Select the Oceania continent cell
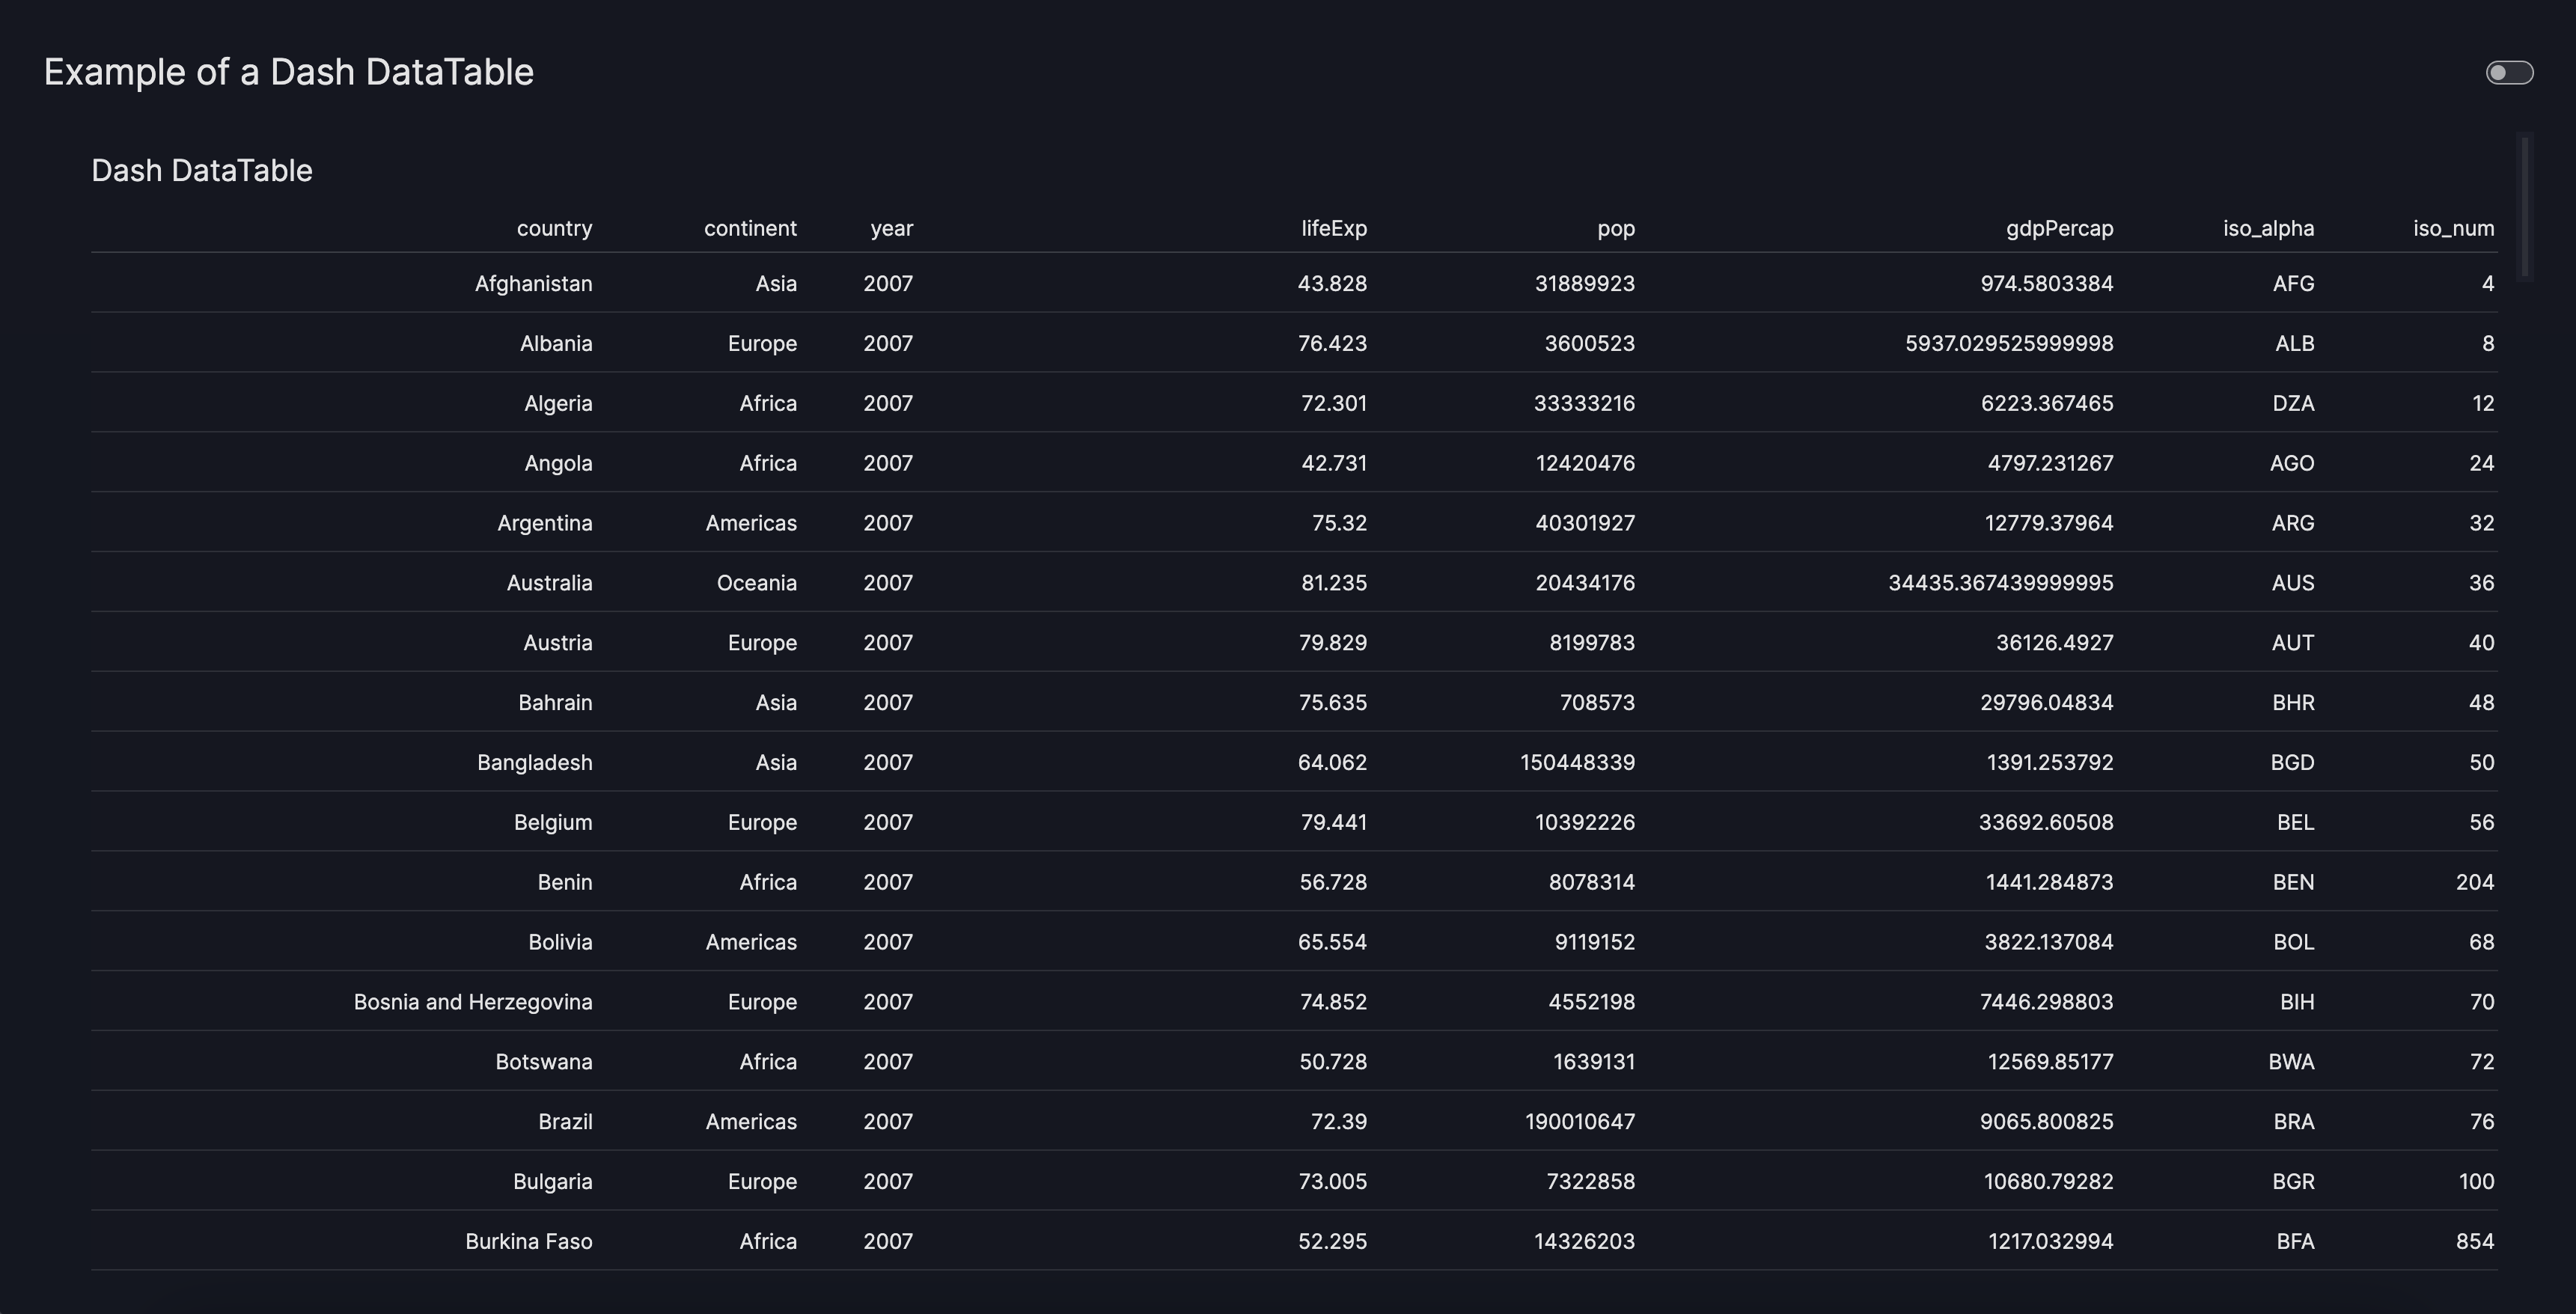 pyautogui.click(x=756, y=583)
